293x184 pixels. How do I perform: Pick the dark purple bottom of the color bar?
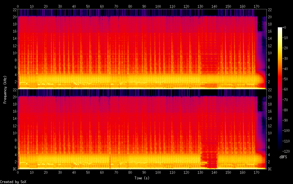(x=280, y=150)
